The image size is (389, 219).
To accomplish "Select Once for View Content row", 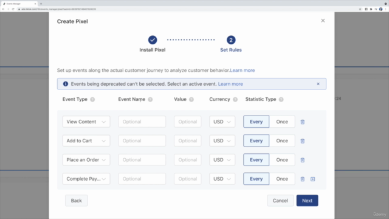I will [282, 122].
